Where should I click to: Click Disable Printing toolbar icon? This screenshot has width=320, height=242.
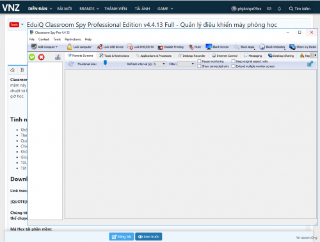(x=161, y=47)
